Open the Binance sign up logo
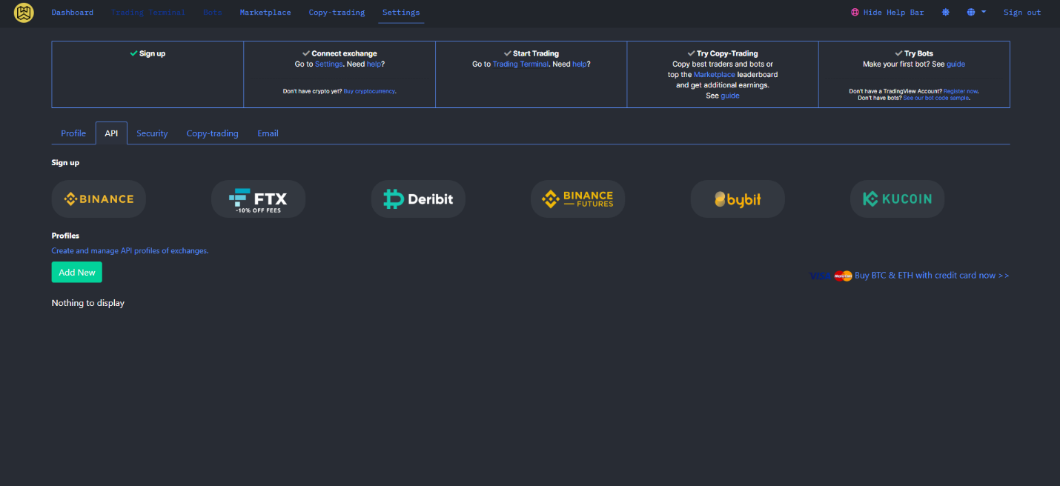Viewport: 1060px width, 486px height. pos(99,199)
